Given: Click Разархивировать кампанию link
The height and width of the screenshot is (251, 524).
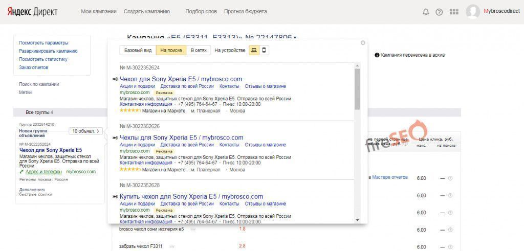Looking at the screenshot, I should [x=48, y=51].
